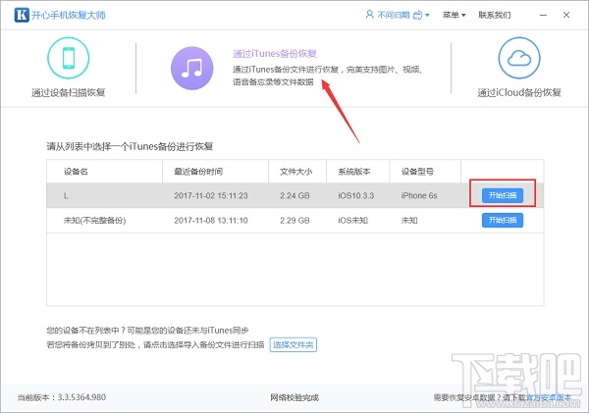Click 开始扫描 for the 未知 incomplete backup
This screenshot has height=413, width=589.
503,220
